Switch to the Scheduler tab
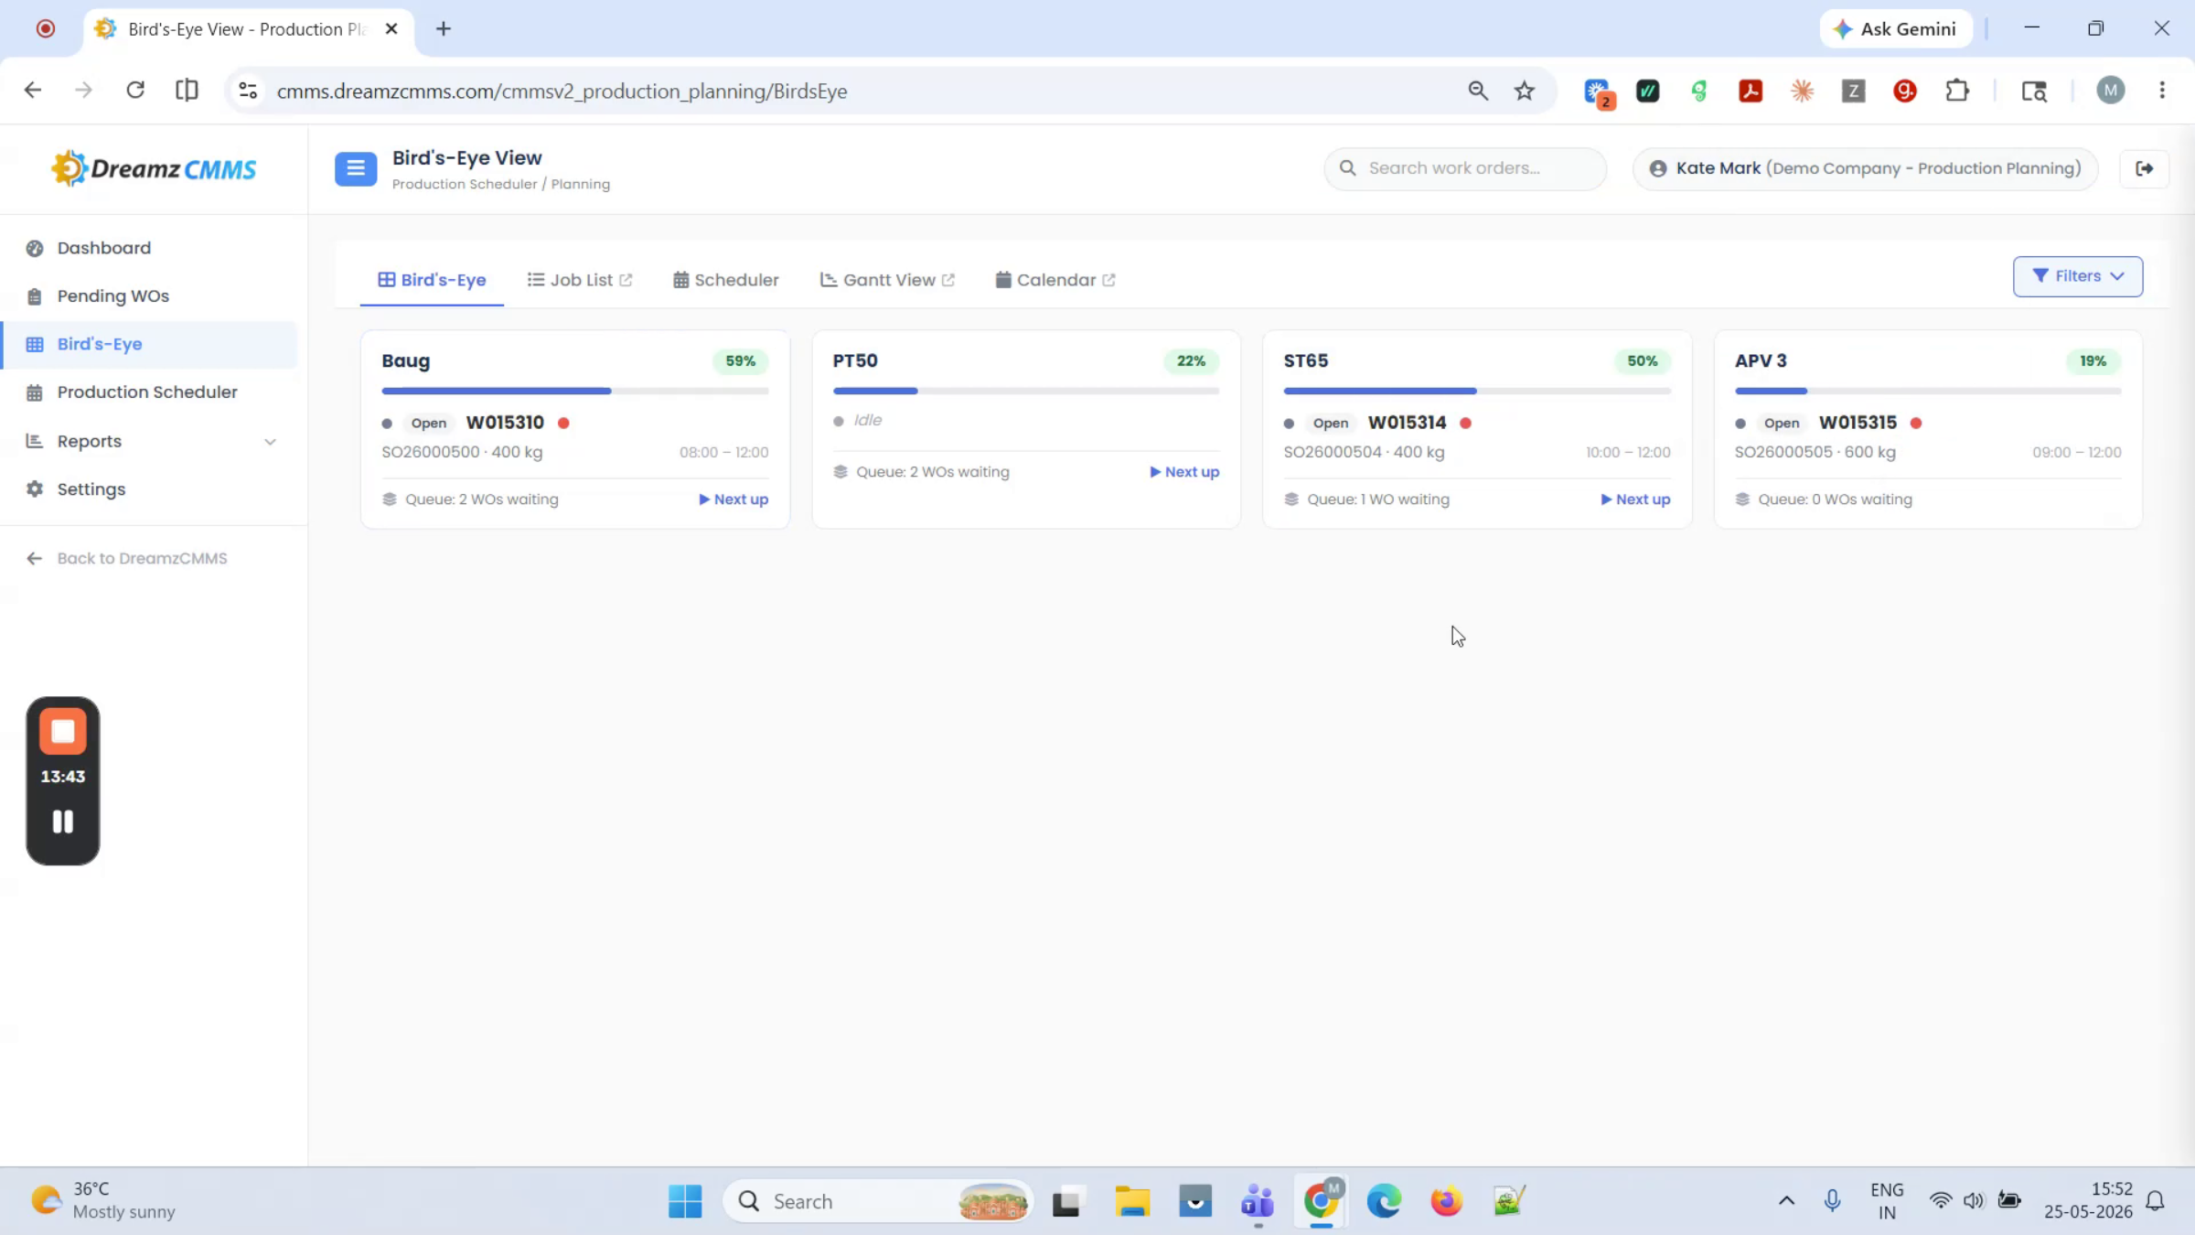 pos(726,280)
